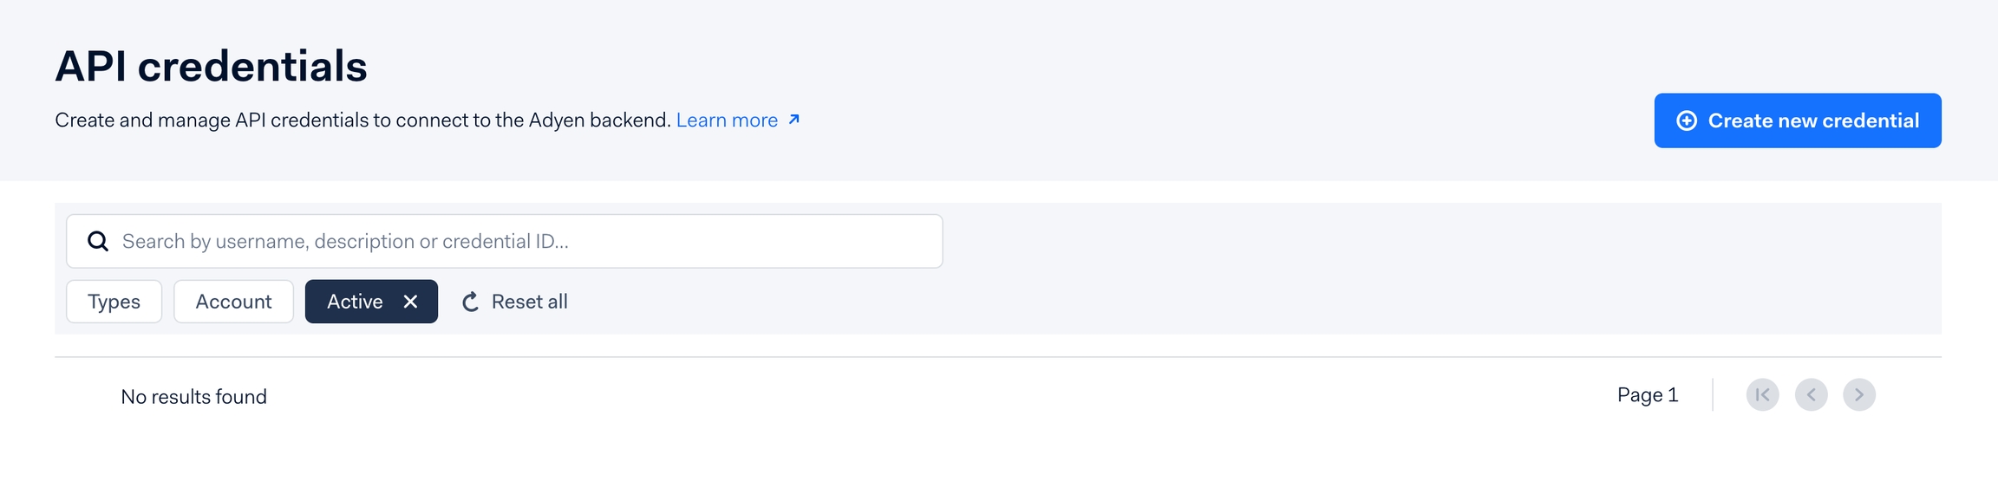Click the circular arrow Reset icon
The width and height of the screenshot is (1998, 481).
pos(470,302)
